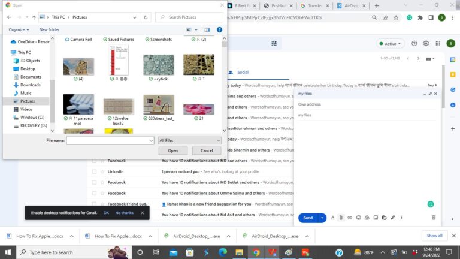Open File name dropdown in Open dialog
This screenshot has width=460, height=259.
click(x=151, y=141)
